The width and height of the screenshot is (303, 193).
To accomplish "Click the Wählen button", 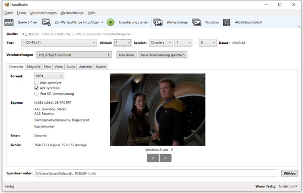I will click(x=289, y=173).
